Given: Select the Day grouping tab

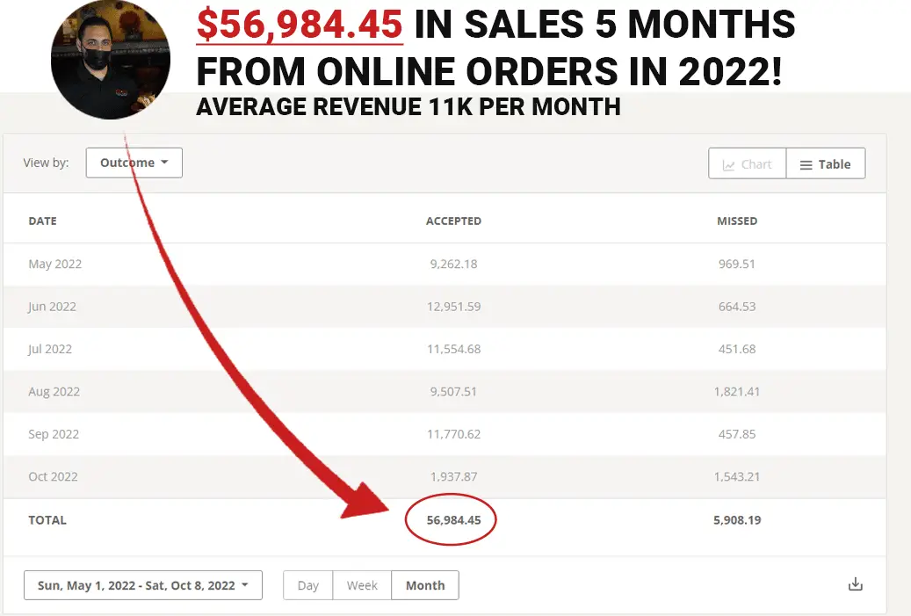Looking at the screenshot, I should click(307, 585).
